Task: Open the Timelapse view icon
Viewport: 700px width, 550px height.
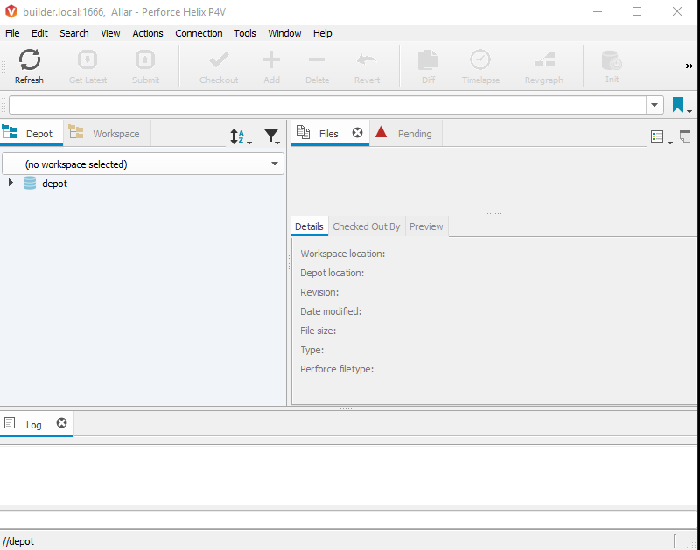Action: (x=480, y=59)
